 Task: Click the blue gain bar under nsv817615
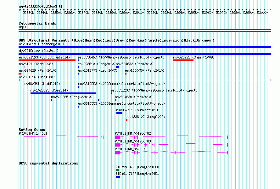145,47
